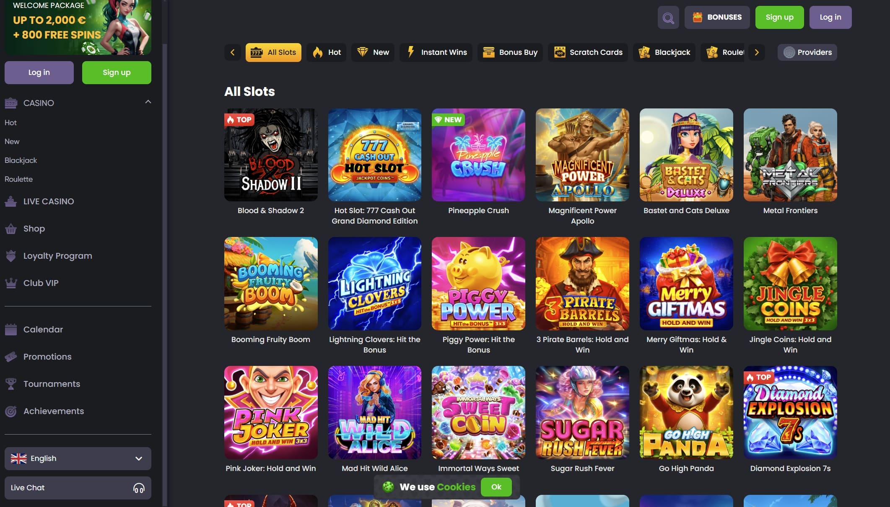This screenshot has height=507, width=890.
Task: Open the Pineapple Crush game thumbnail
Action: click(x=478, y=155)
